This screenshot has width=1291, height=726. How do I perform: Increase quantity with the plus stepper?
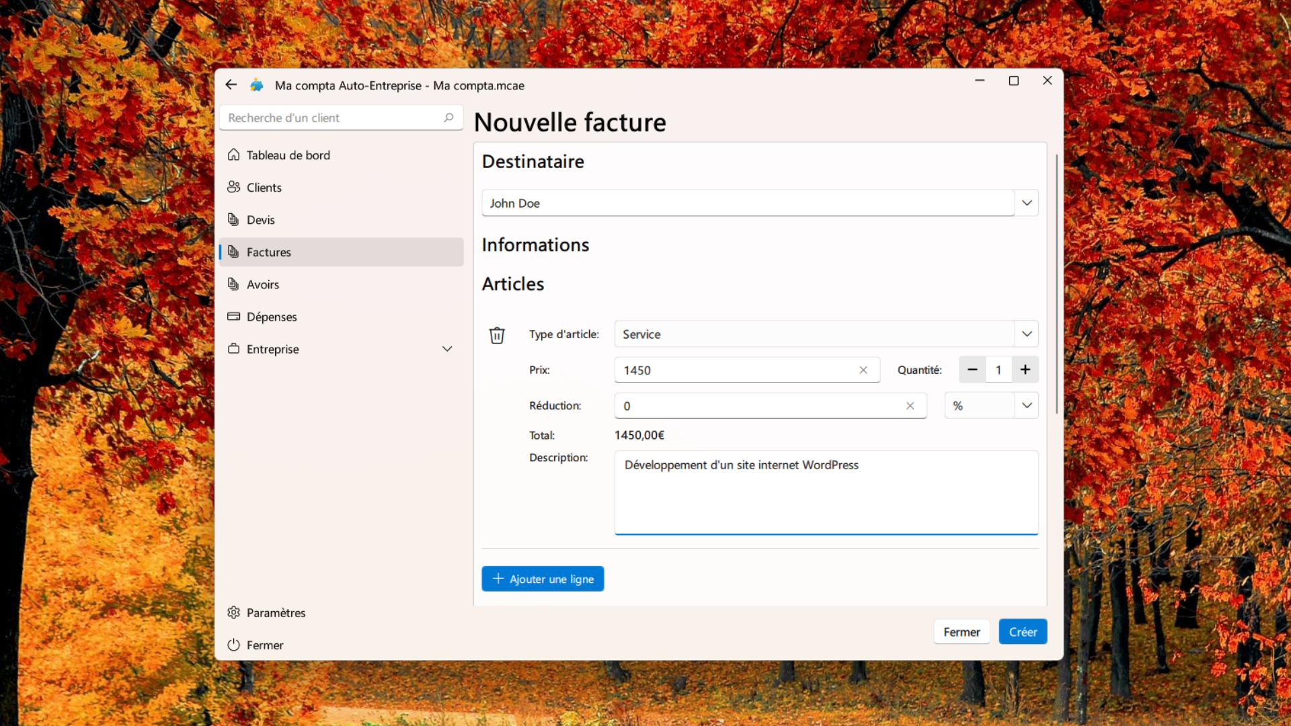tap(1025, 369)
